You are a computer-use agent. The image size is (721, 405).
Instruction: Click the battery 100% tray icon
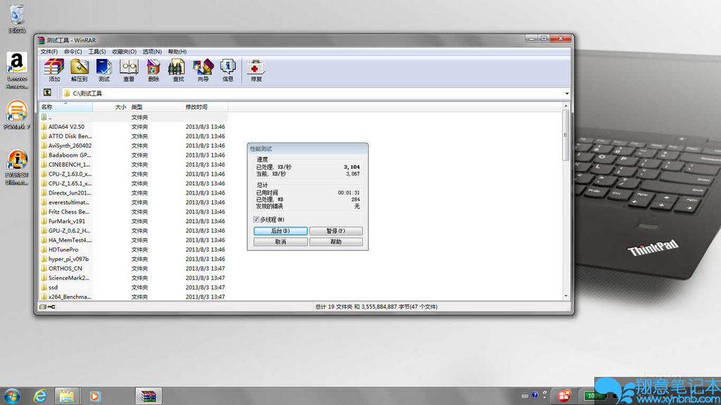pos(595,396)
